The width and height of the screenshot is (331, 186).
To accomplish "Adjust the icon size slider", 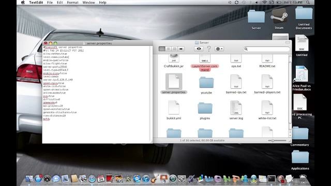I will [x=277, y=141].
